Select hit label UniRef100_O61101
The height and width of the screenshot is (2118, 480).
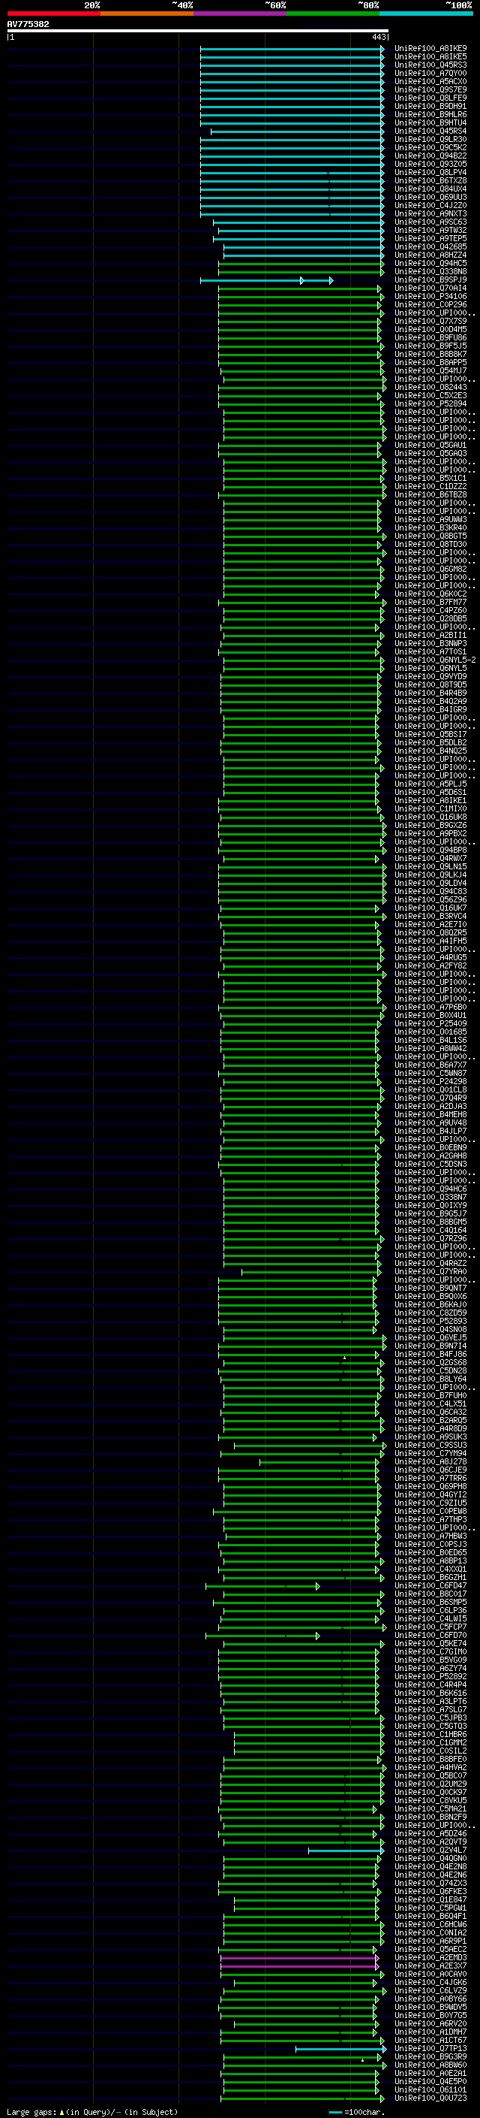pyautogui.click(x=430, y=2089)
